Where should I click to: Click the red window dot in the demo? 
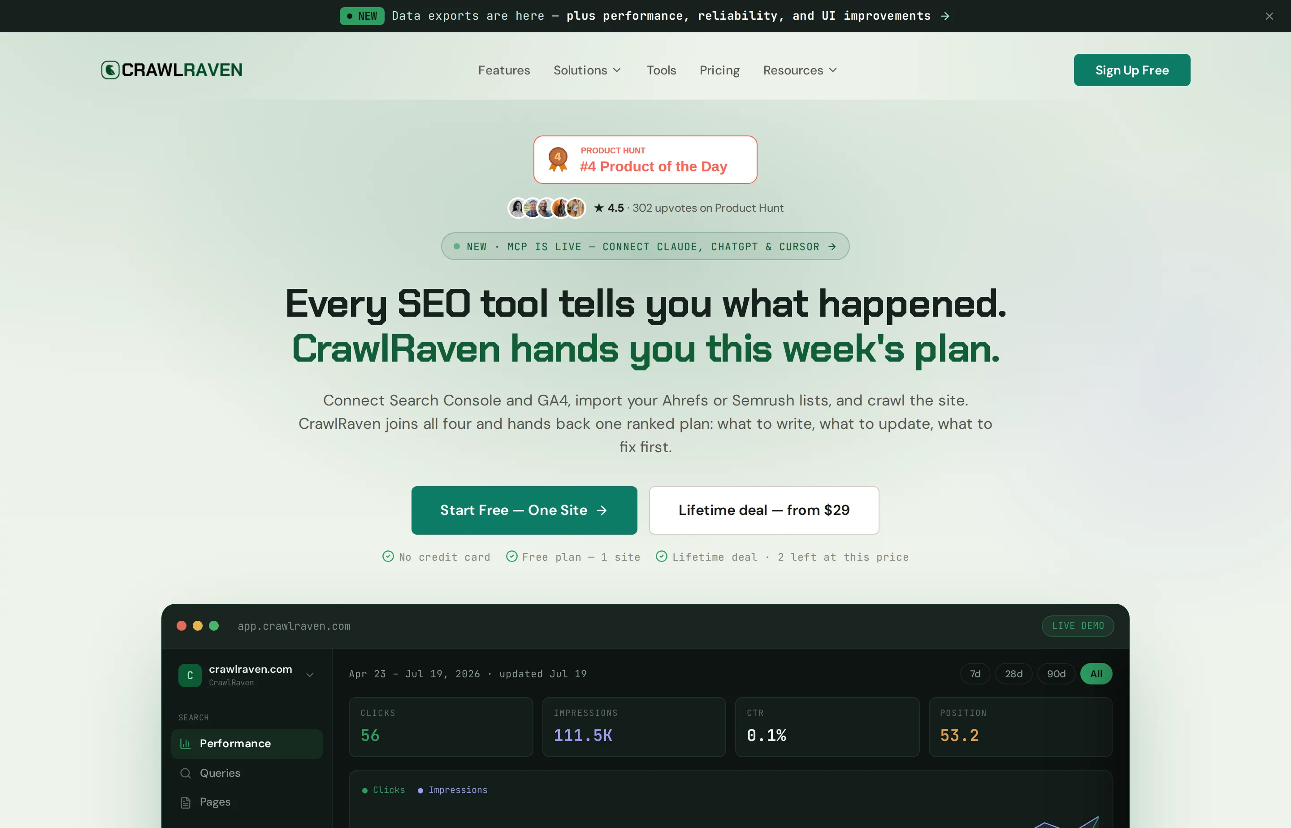pyautogui.click(x=182, y=626)
